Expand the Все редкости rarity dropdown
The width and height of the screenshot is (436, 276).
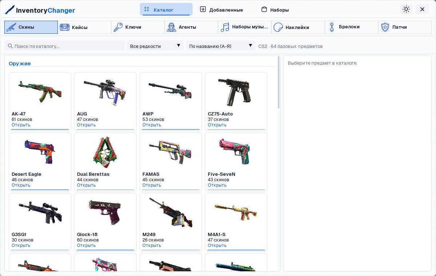pos(155,46)
